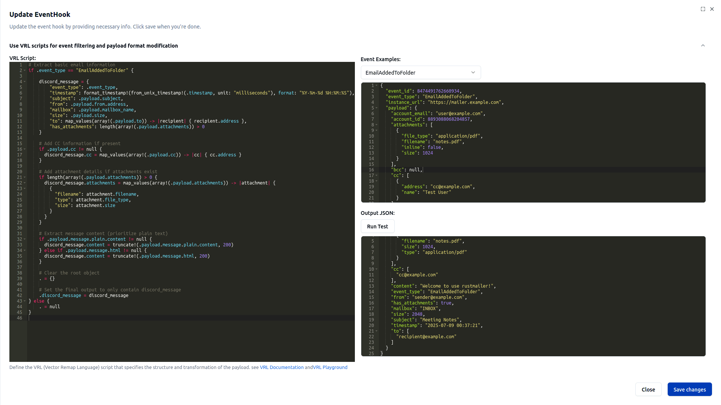This screenshot has height=405, width=721.
Task: Click the minimize dialog icon at top right
Action: coord(703,9)
